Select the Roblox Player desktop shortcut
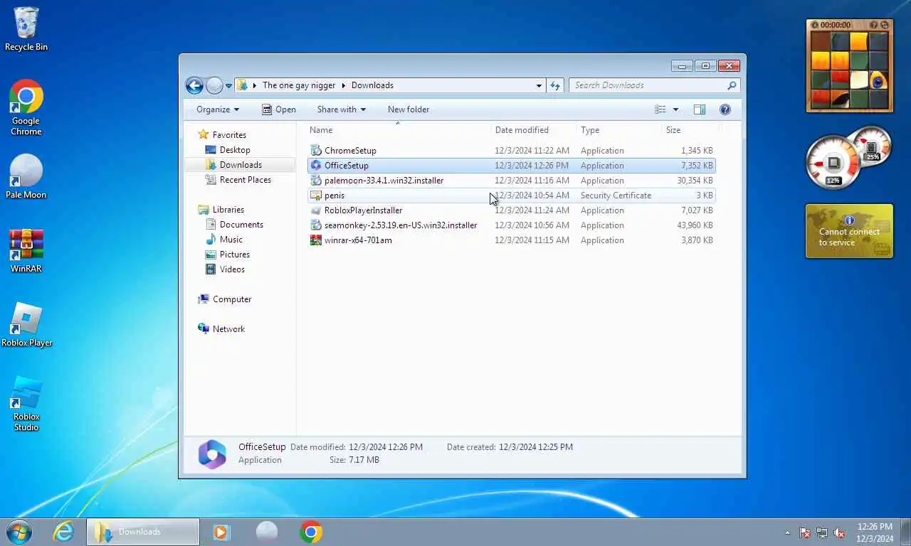This screenshot has height=546, width=911. [26, 325]
